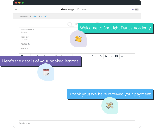Image resolution: width=154 pixels, height=128 pixels.
Task: Click the Recipient Groups row
Action: pyautogui.click(x=77, y=38)
